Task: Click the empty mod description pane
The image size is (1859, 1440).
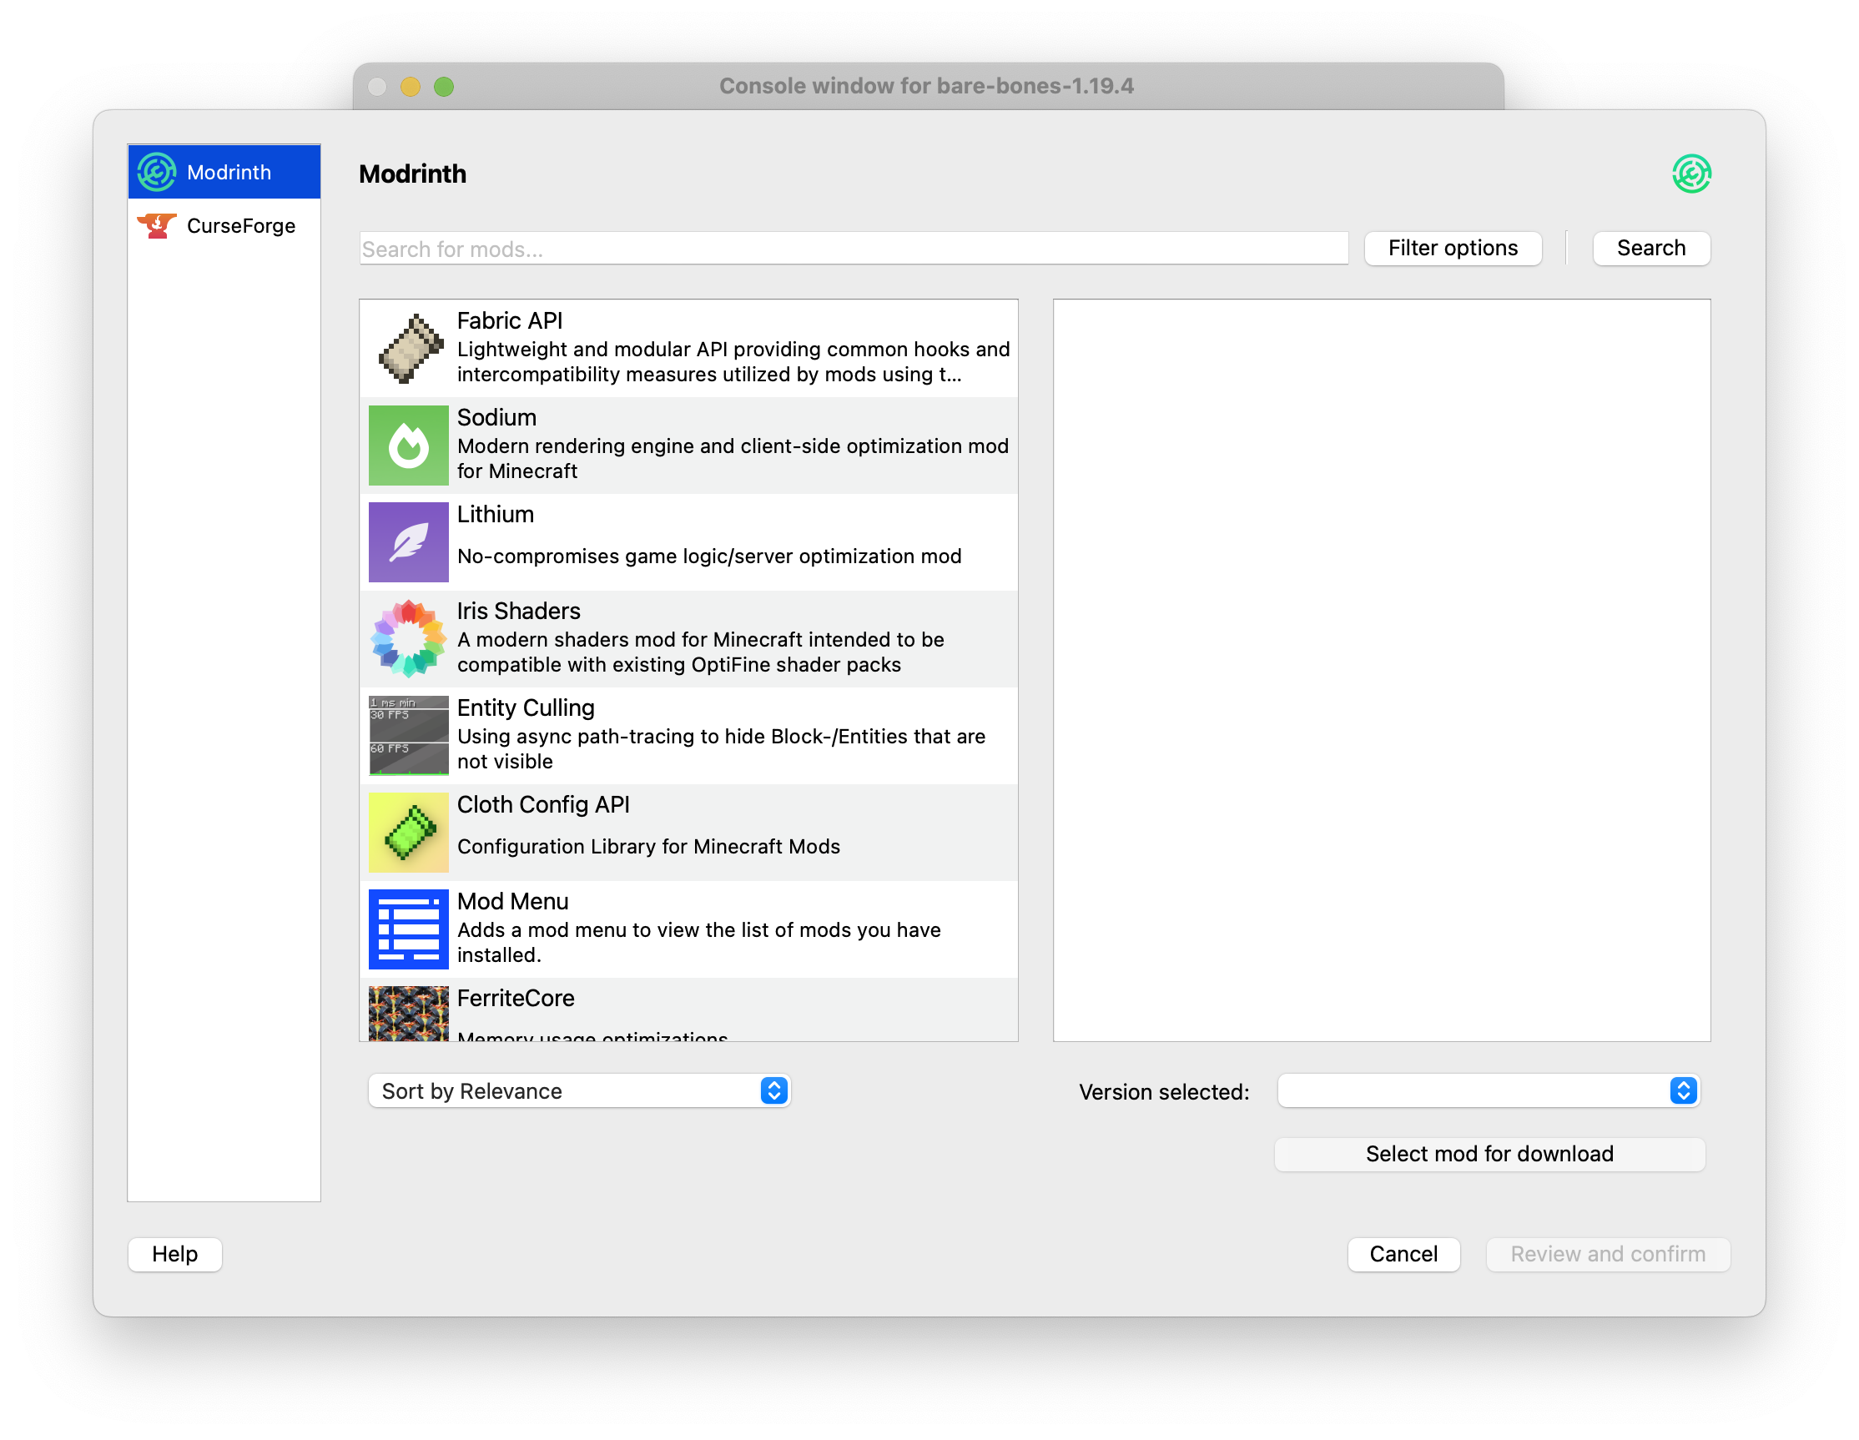Action: 1382,671
